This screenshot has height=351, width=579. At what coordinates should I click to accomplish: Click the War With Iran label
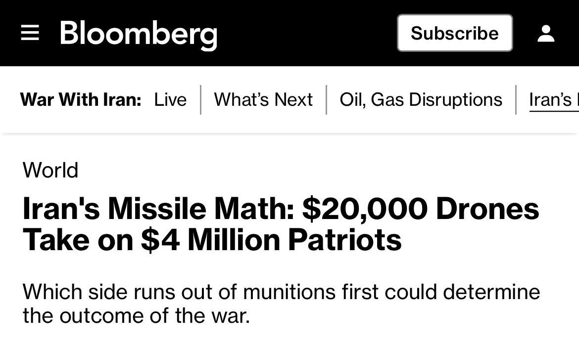[x=81, y=100]
